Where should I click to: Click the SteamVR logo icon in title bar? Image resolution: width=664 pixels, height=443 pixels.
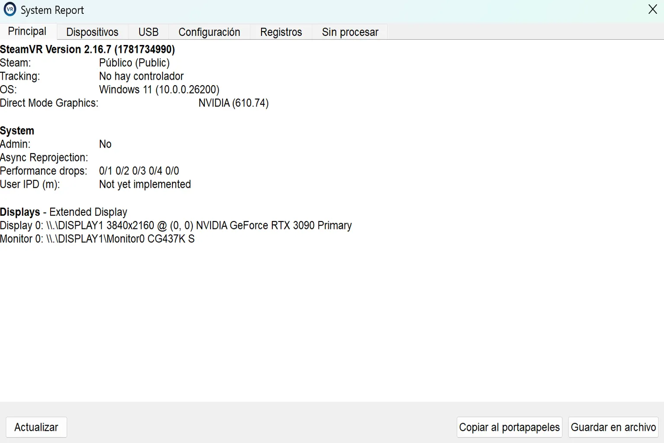tap(10, 9)
